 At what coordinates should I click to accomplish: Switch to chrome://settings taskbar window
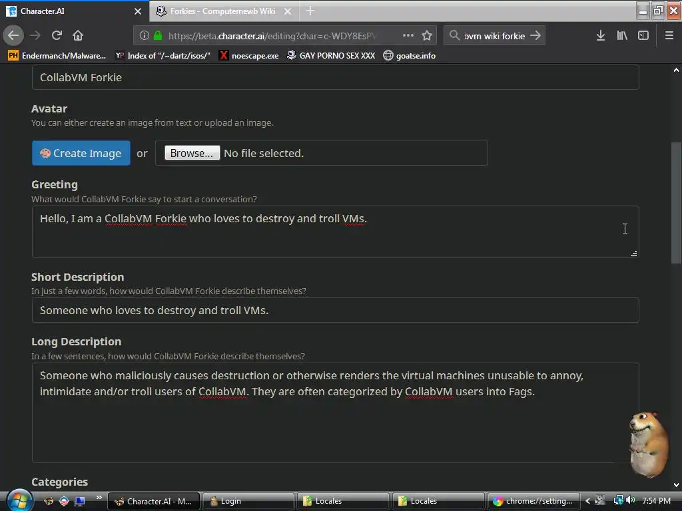pos(533,501)
